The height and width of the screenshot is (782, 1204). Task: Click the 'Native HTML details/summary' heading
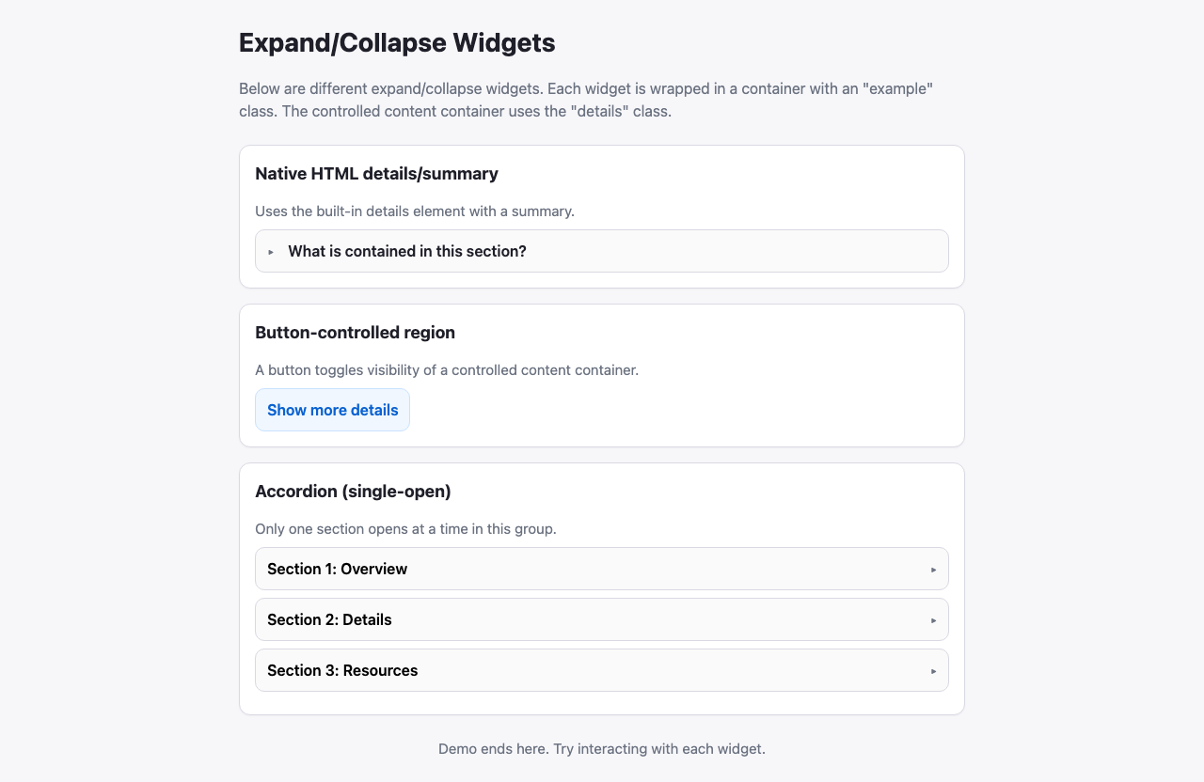(x=376, y=174)
